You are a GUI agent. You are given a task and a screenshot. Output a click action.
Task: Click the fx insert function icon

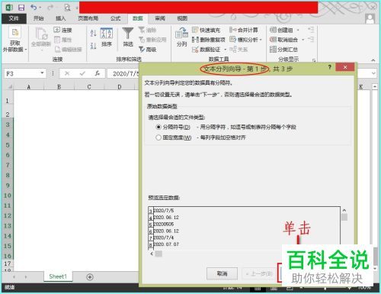click(98, 73)
